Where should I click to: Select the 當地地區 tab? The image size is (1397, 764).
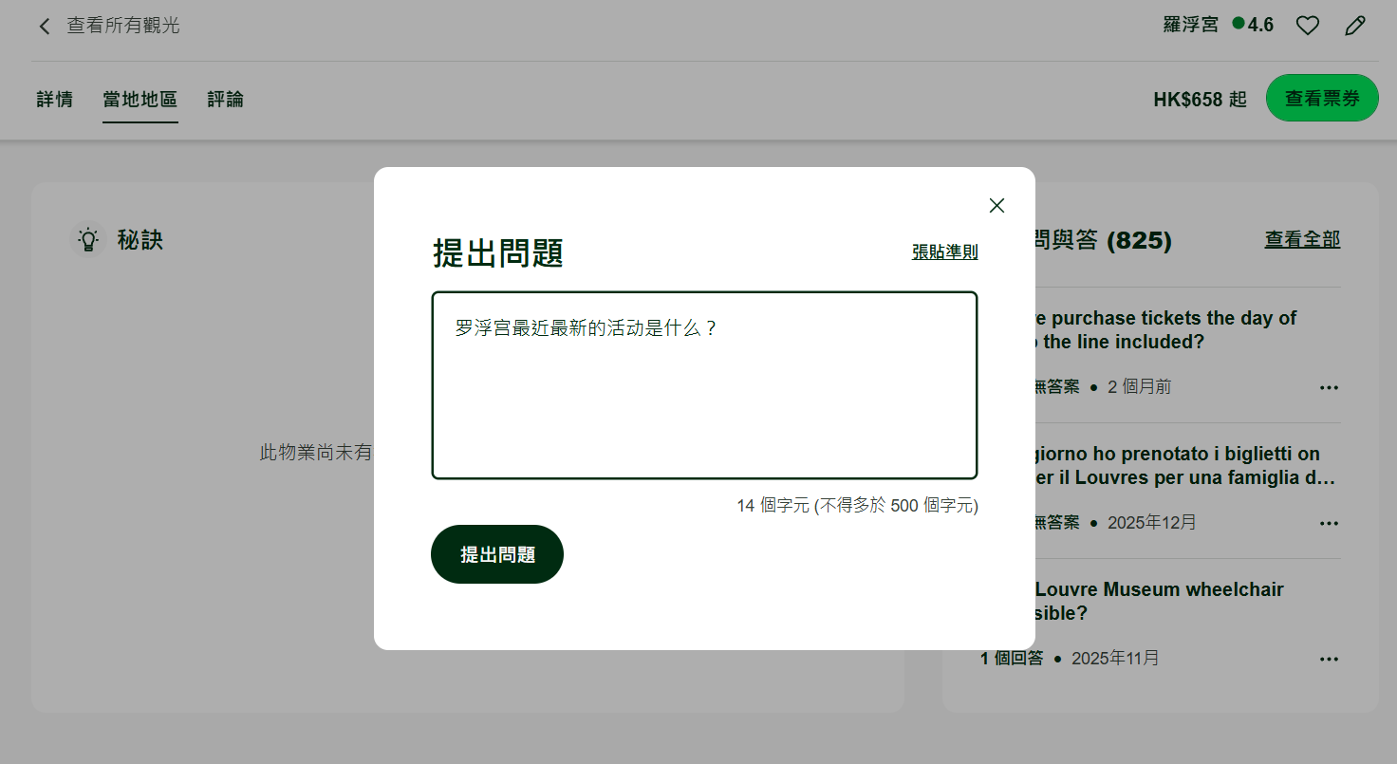[140, 100]
